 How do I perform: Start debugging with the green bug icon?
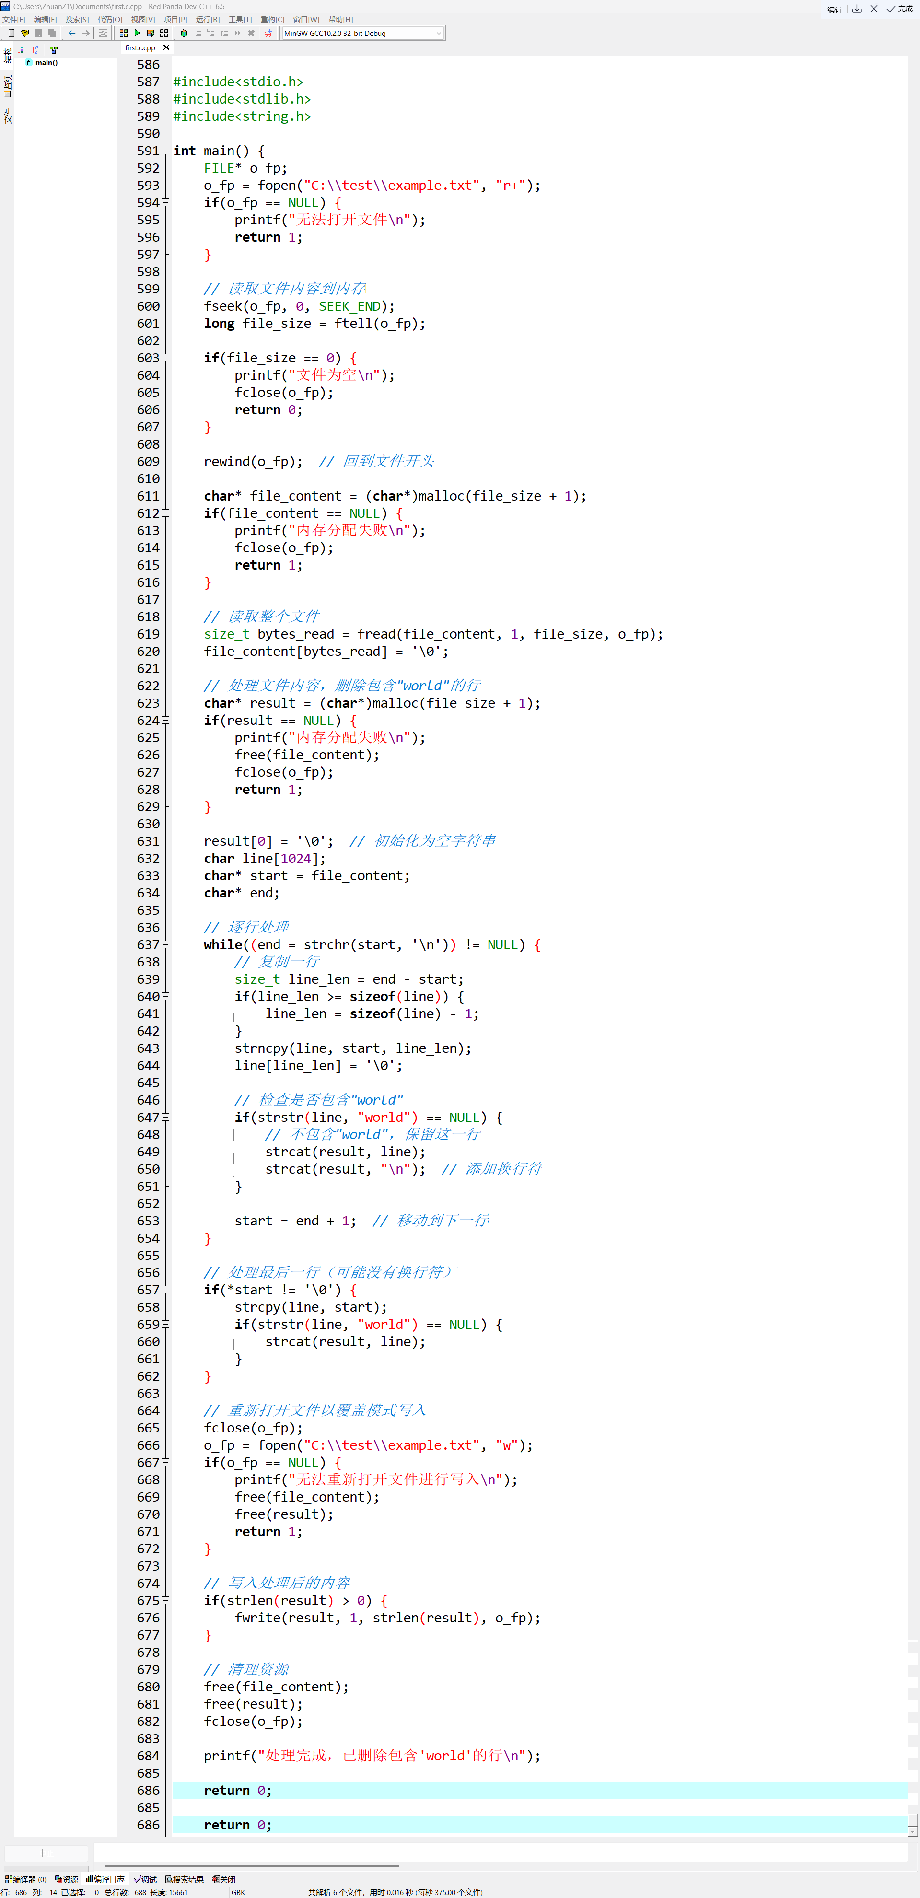184,33
